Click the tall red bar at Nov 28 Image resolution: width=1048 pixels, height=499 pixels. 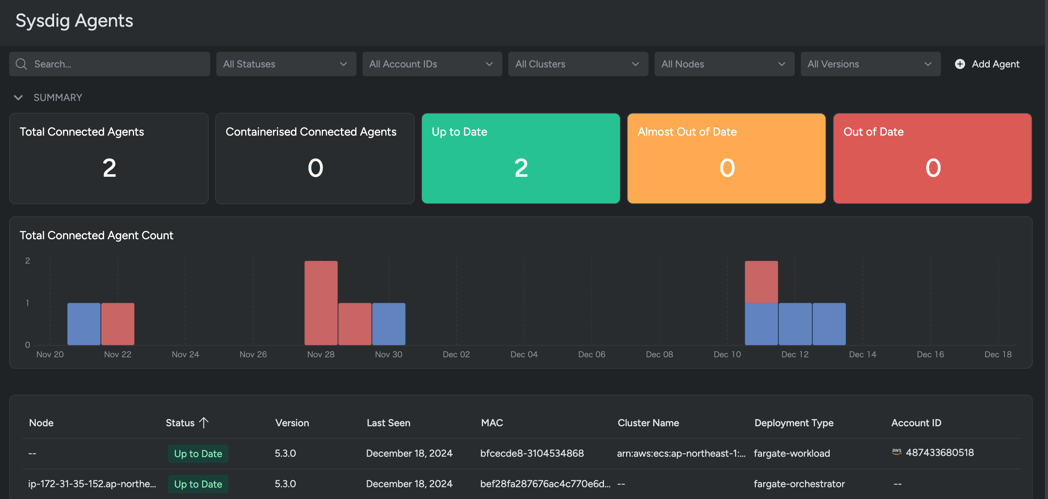pos(321,302)
